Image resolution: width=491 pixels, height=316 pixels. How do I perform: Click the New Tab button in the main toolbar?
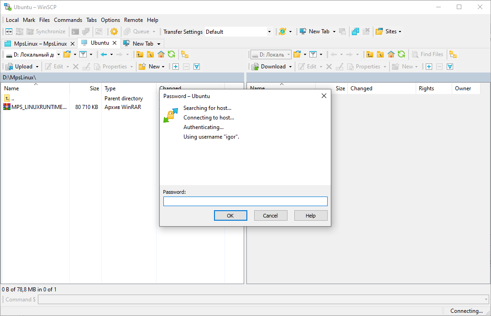click(x=314, y=31)
